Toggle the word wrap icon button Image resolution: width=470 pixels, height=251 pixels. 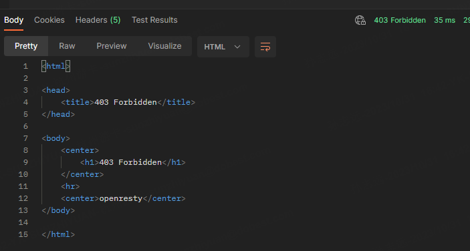click(265, 47)
